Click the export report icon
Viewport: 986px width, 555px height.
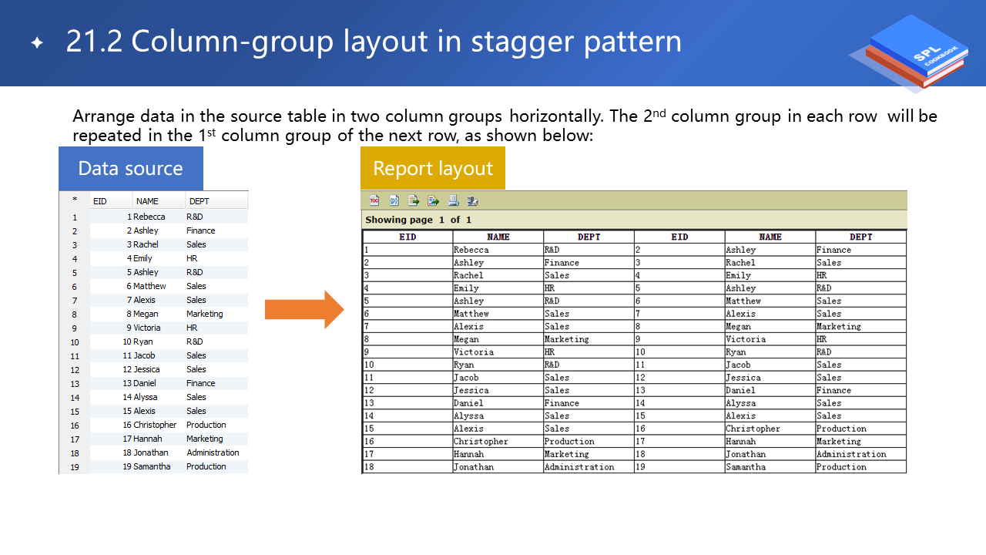434,200
